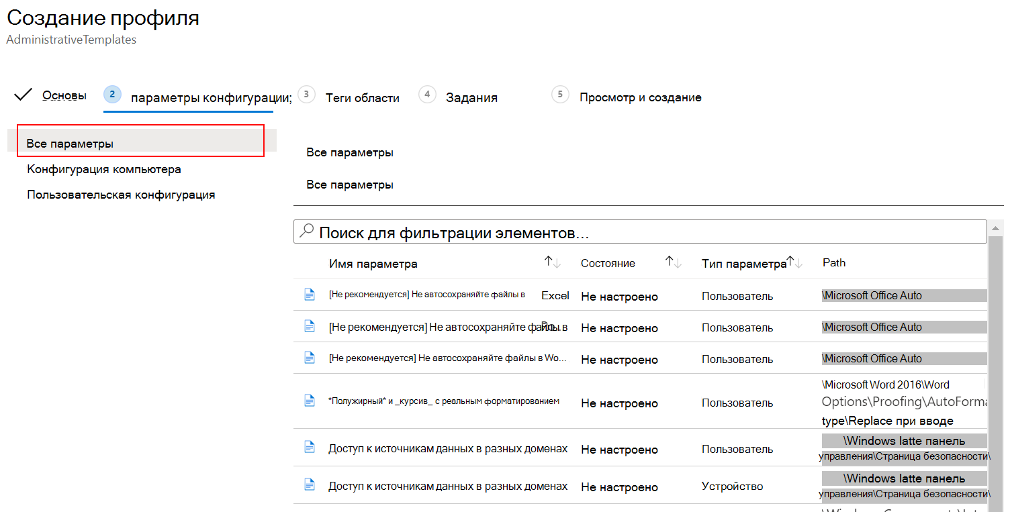Click the AdministrativeTemplates subtitle
This screenshot has width=1010, height=512.
click(71, 40)
